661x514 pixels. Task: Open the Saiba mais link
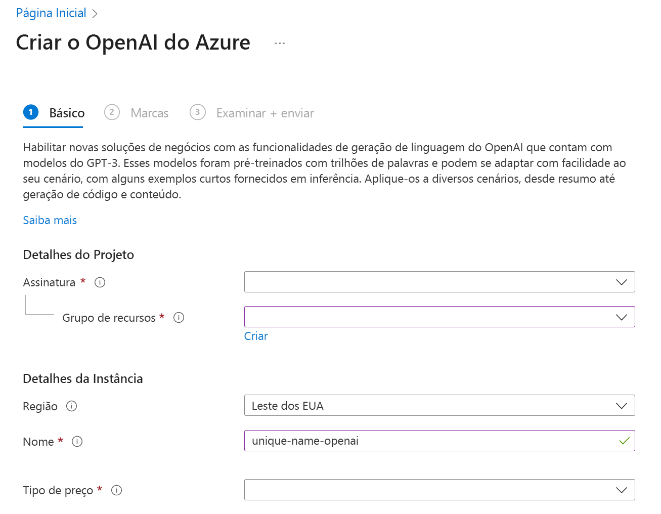50,220
